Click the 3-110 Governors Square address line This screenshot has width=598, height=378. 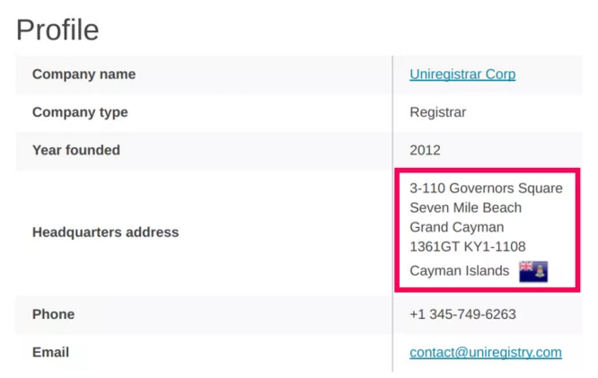click(486, 189)
